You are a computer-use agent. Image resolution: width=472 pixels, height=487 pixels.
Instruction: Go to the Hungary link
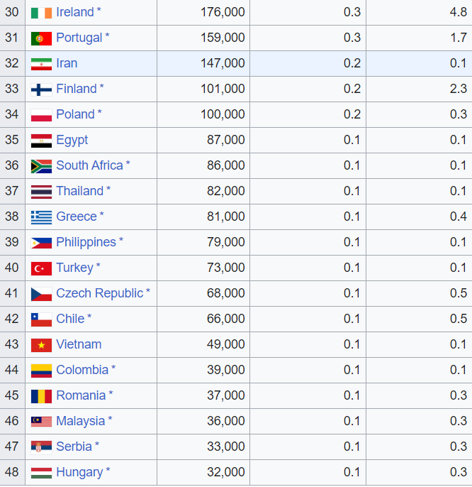(79, 472)
